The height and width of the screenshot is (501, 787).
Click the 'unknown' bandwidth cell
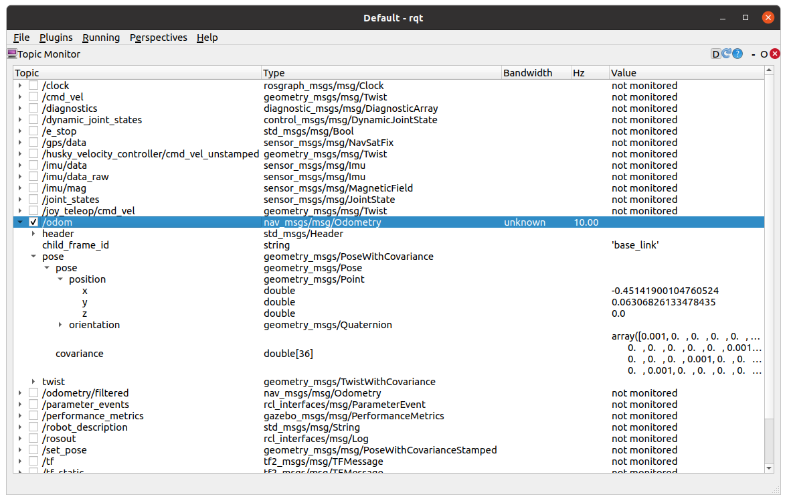[x=525, y=222]
